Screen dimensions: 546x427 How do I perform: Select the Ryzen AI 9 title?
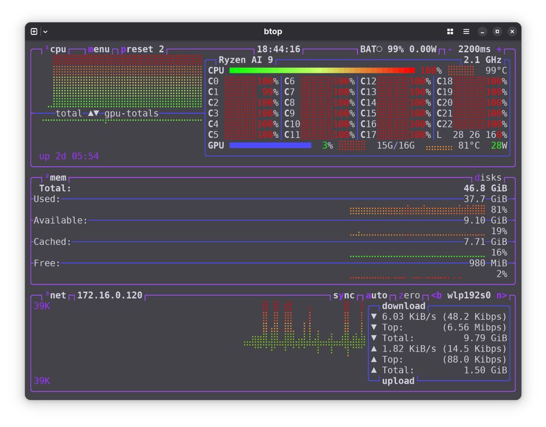(x=246, y=60)
